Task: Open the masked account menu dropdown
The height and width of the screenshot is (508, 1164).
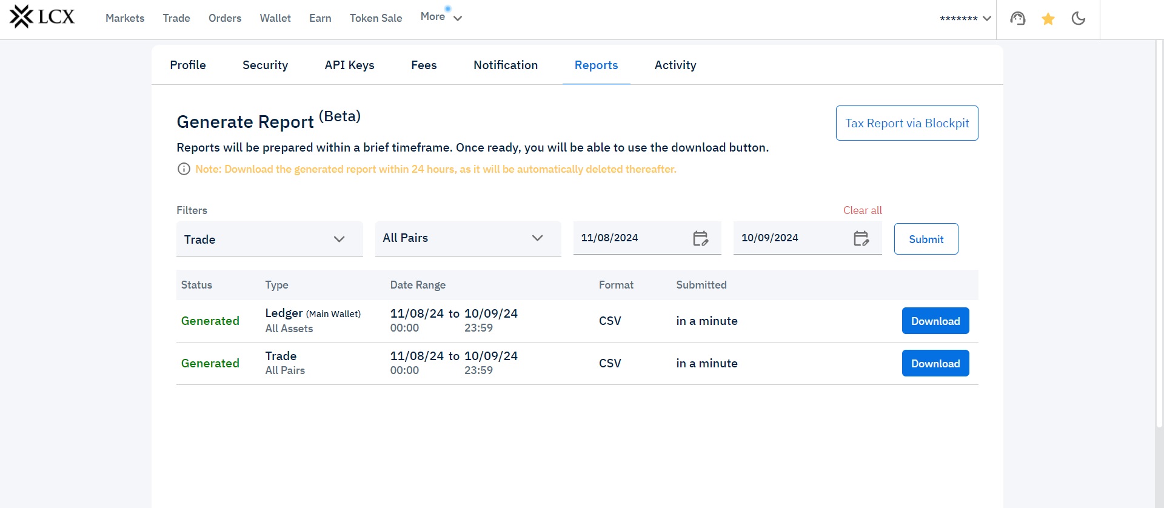Action: tap(965, 19)
